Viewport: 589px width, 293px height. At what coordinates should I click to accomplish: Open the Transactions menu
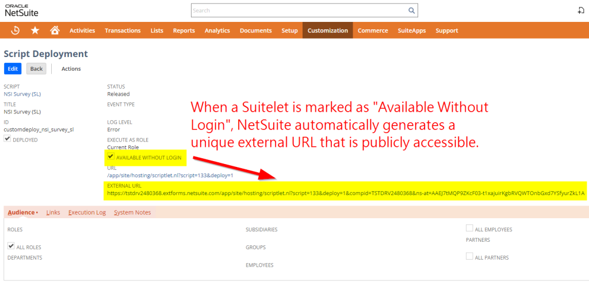123,31
